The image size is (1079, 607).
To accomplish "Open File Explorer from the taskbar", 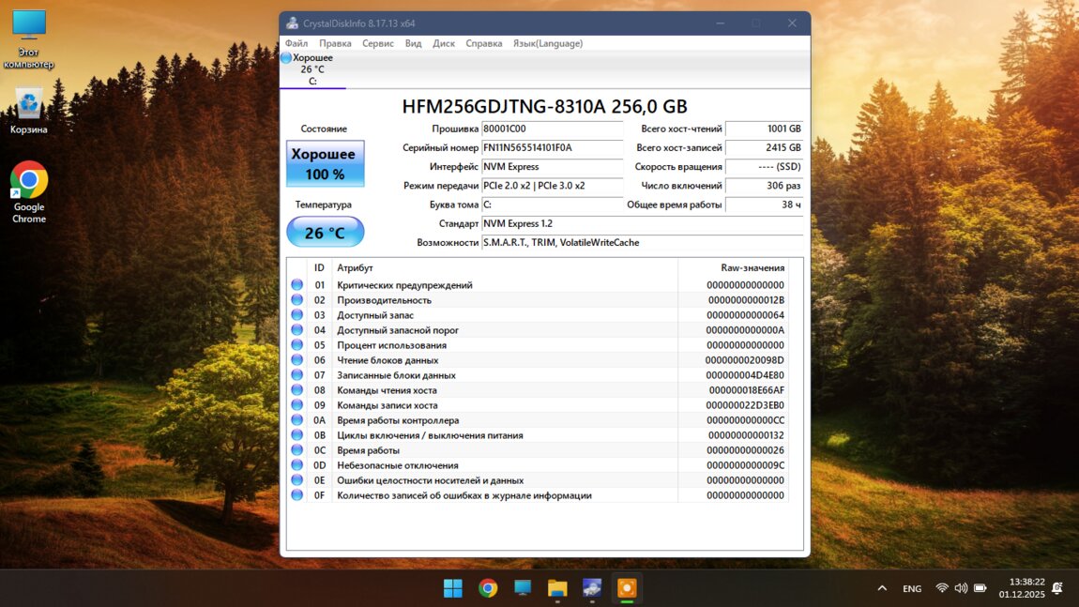I will tap(557, 588).
